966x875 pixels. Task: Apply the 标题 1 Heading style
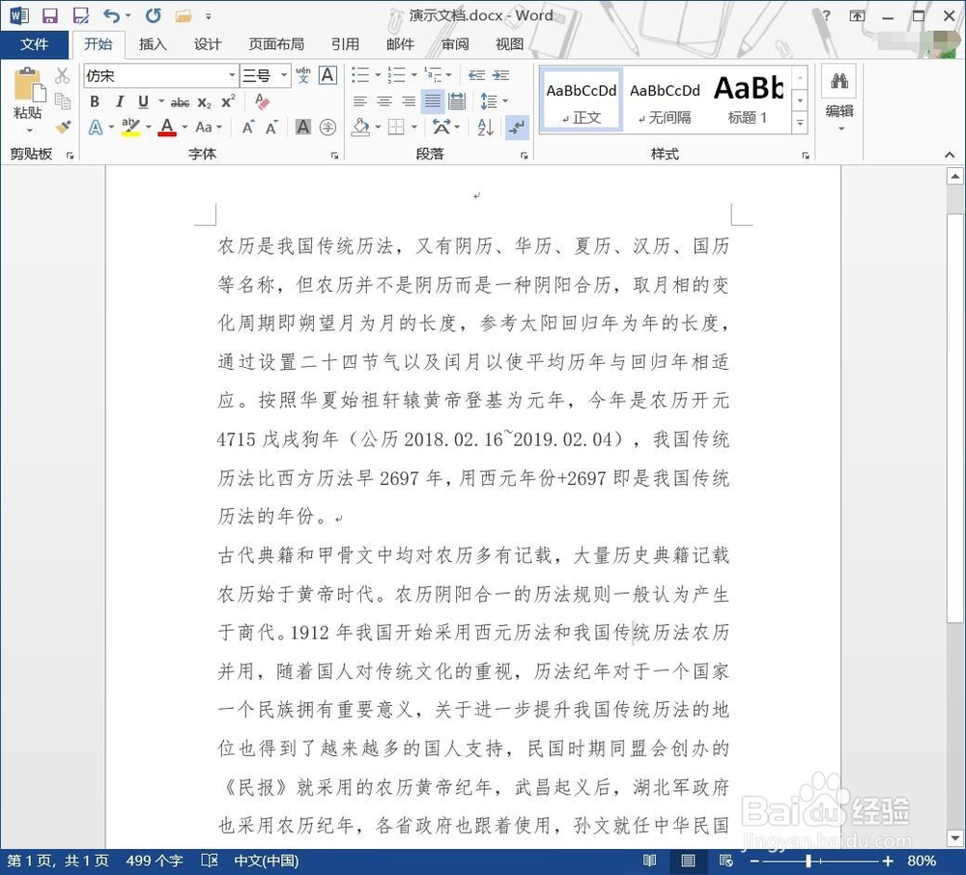coord(748,100)
